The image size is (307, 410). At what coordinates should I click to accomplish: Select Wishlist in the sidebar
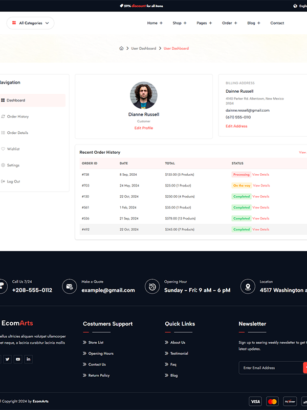[x=13, y=149]
